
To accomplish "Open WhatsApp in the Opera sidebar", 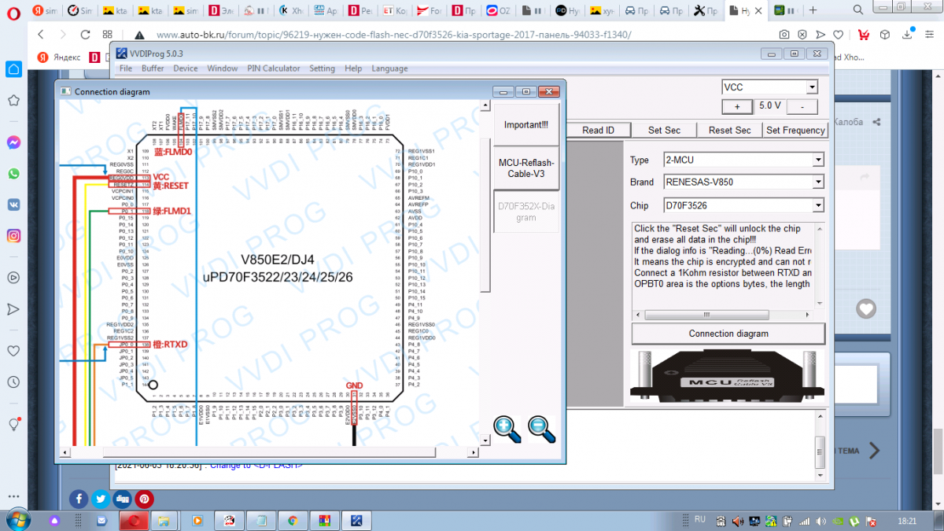I will [x=13, y=173].
